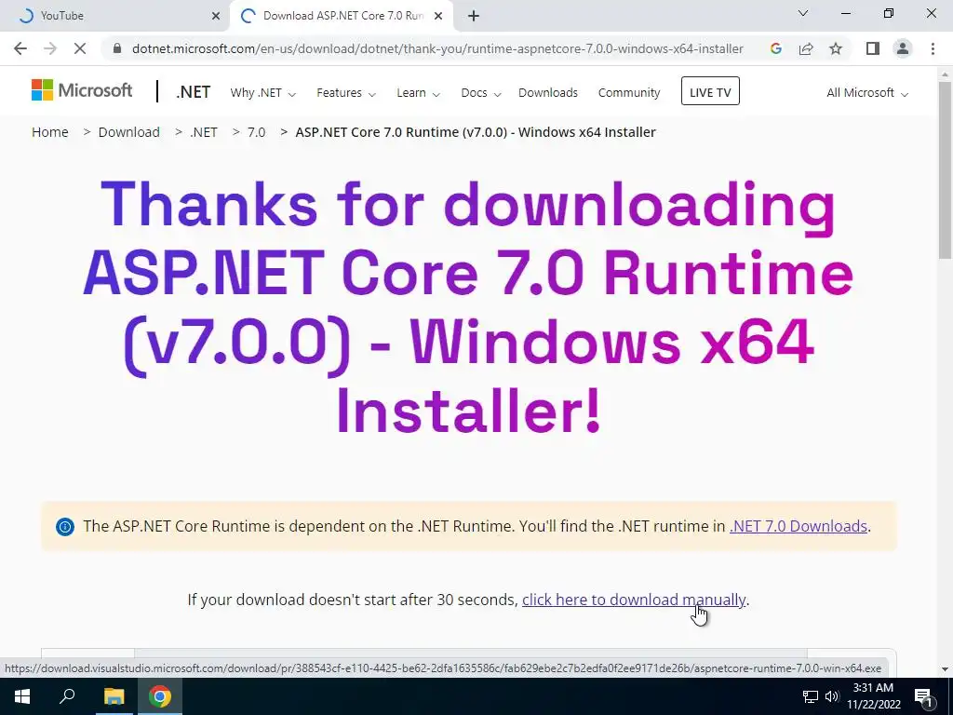
Task: Expand the Learn menu
Action: 418,93
